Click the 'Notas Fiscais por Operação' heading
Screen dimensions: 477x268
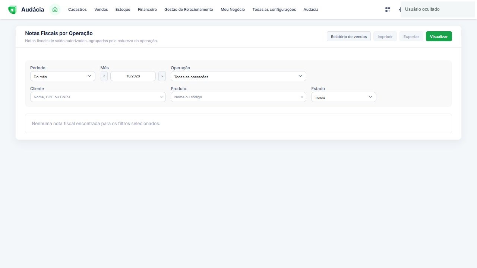pos(59,33)
